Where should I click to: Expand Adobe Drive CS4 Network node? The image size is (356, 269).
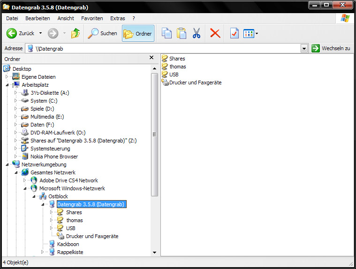(x=24, y=180)
